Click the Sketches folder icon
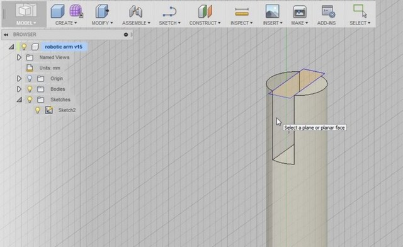The width and height of the screenshot is (403, 247). click(x=40, y=100)
